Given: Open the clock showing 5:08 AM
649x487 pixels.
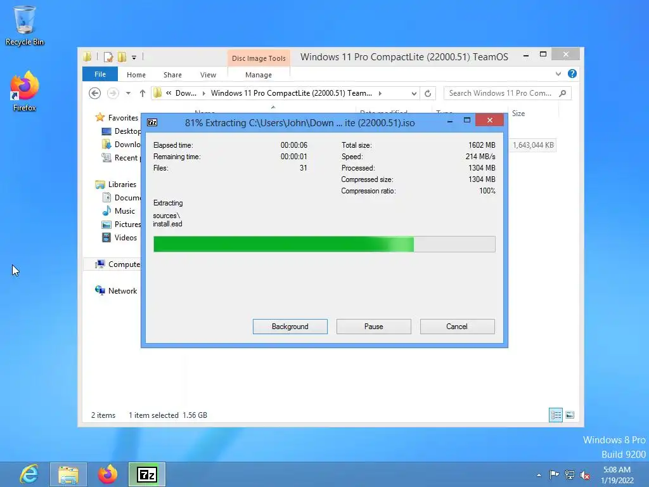Looking at the screenshot, I should tap(617, 474).
